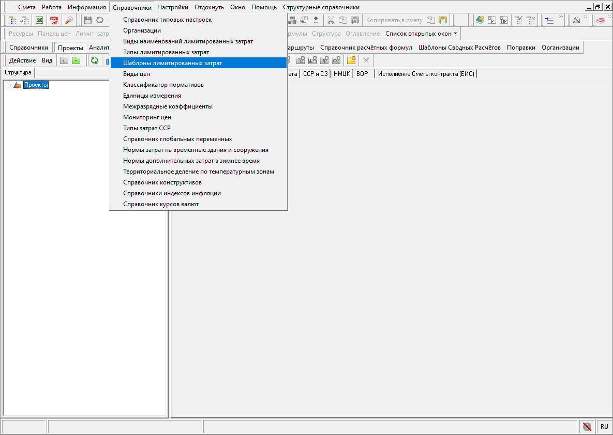Choose Справочник курсов валют from menu

161,204
